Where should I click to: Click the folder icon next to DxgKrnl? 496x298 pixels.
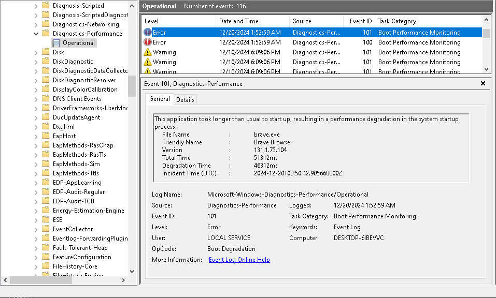click(x=46, y=126)
